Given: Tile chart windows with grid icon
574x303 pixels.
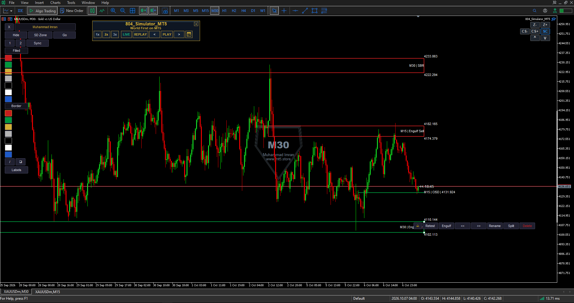Looking at the screenshot, I should point(133,11).
